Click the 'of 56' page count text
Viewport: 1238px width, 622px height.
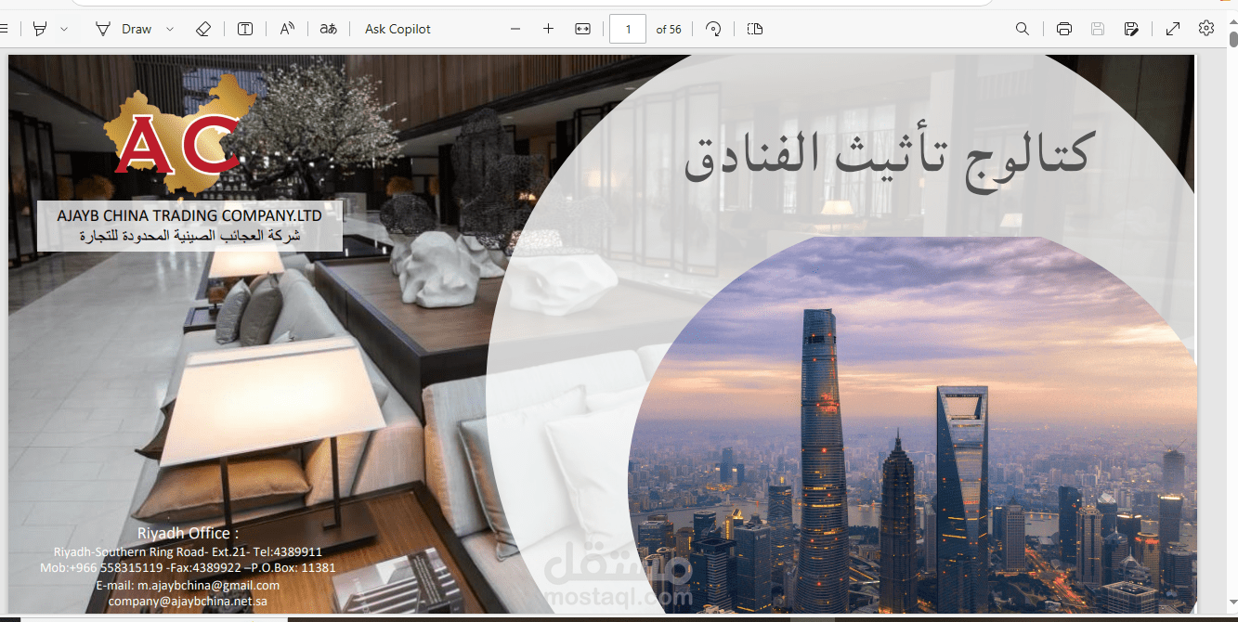tap(669, 29)
